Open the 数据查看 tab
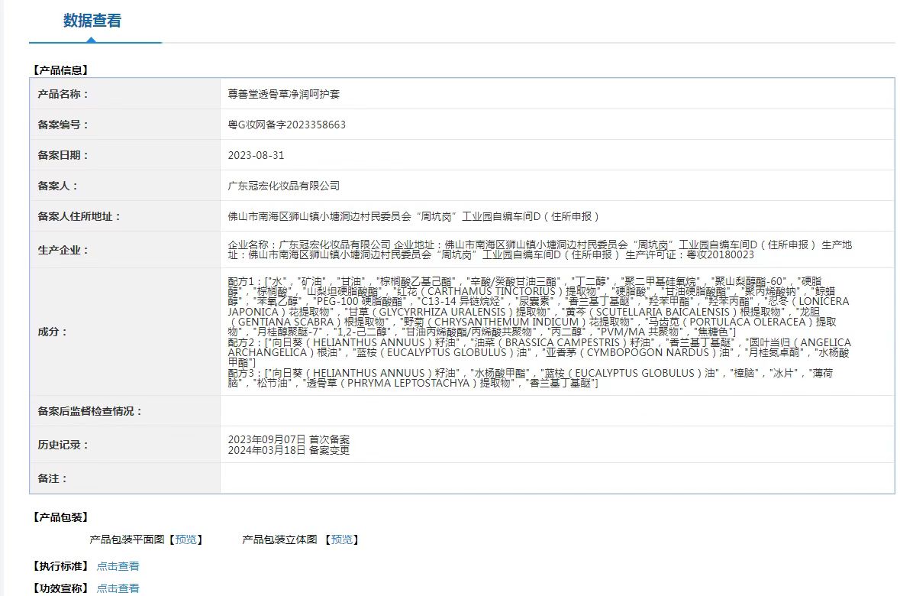The width and height of the screenshot is (900, 596). 92,21
